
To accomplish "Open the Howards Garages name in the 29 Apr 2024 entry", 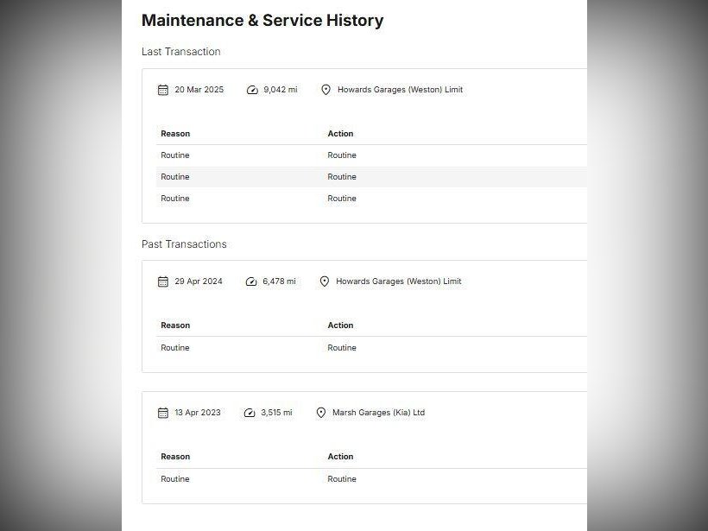I will point(398,281).
